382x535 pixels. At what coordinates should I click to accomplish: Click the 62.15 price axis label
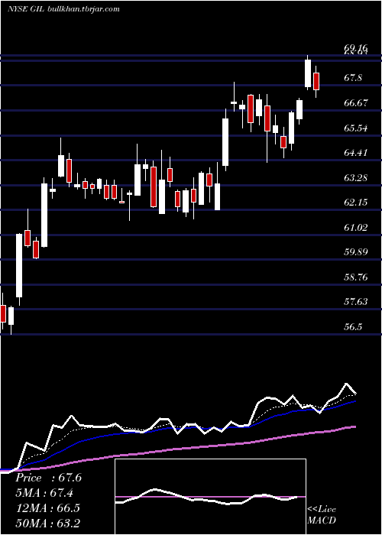point(356,203)
